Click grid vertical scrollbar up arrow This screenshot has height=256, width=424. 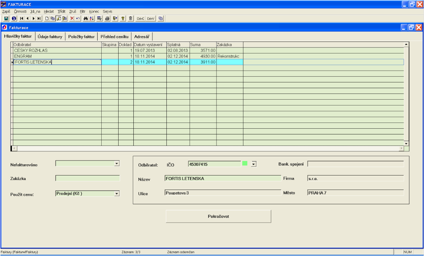pyautogui.click(x=406, y=44)
